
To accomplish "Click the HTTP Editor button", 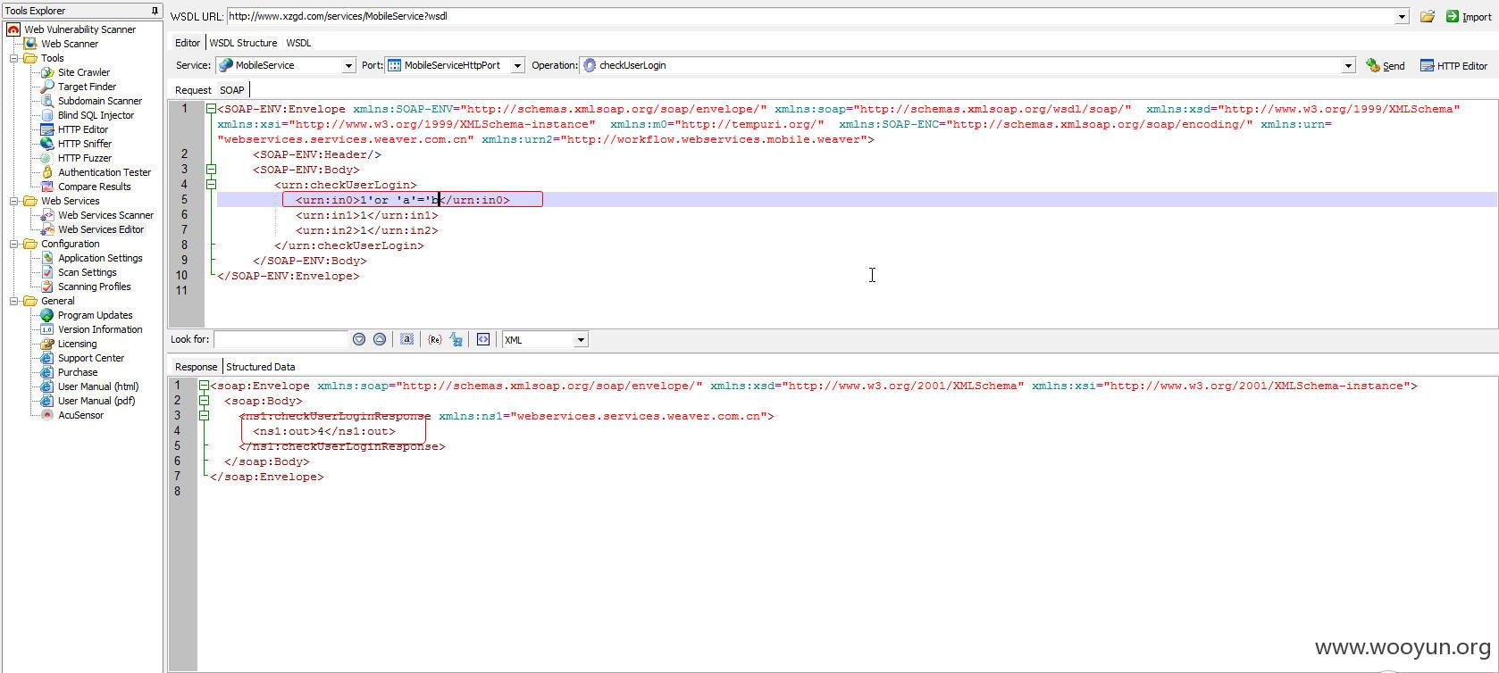I will (1453, 65).
